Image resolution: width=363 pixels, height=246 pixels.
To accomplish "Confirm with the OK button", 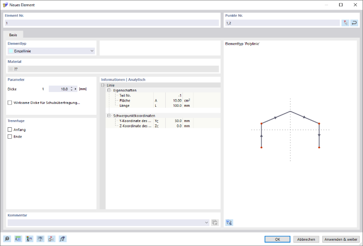I will [278, 239].
